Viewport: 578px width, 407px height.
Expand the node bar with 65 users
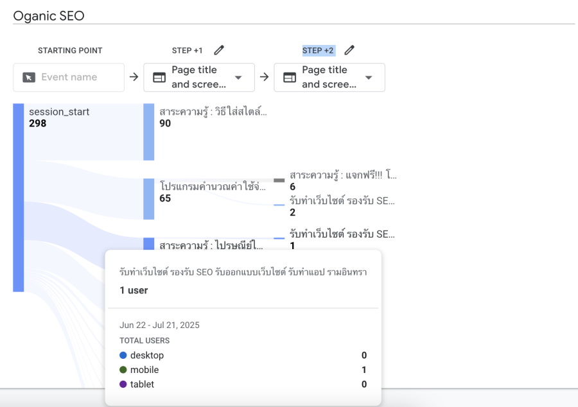148,199
